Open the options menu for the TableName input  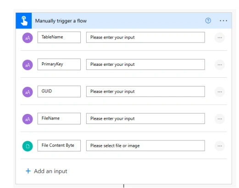[x=220, y=38]
